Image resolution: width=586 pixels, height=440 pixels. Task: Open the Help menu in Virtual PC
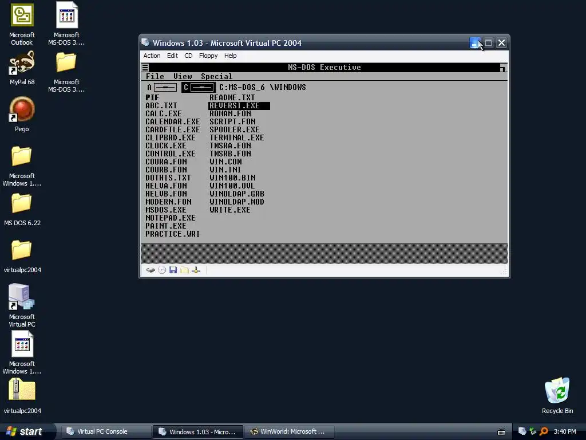230,56
